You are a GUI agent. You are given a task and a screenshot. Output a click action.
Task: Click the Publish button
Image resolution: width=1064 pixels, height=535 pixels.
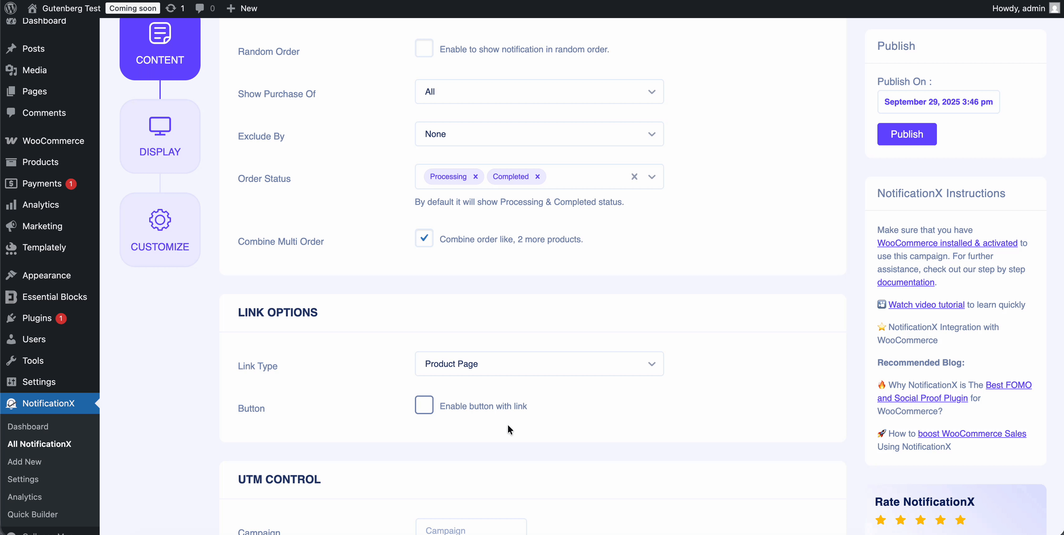pyautogui.click(x=907, y=134)
